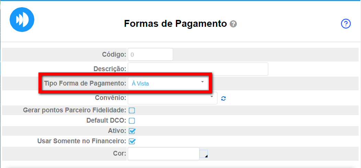Refresh the Convênio list with the reload icon
361x168 pixels.
224,99
